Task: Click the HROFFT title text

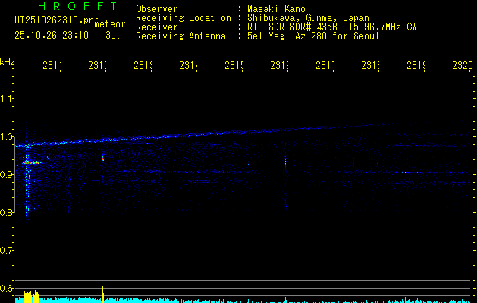Action: click(x=78, y=6)
